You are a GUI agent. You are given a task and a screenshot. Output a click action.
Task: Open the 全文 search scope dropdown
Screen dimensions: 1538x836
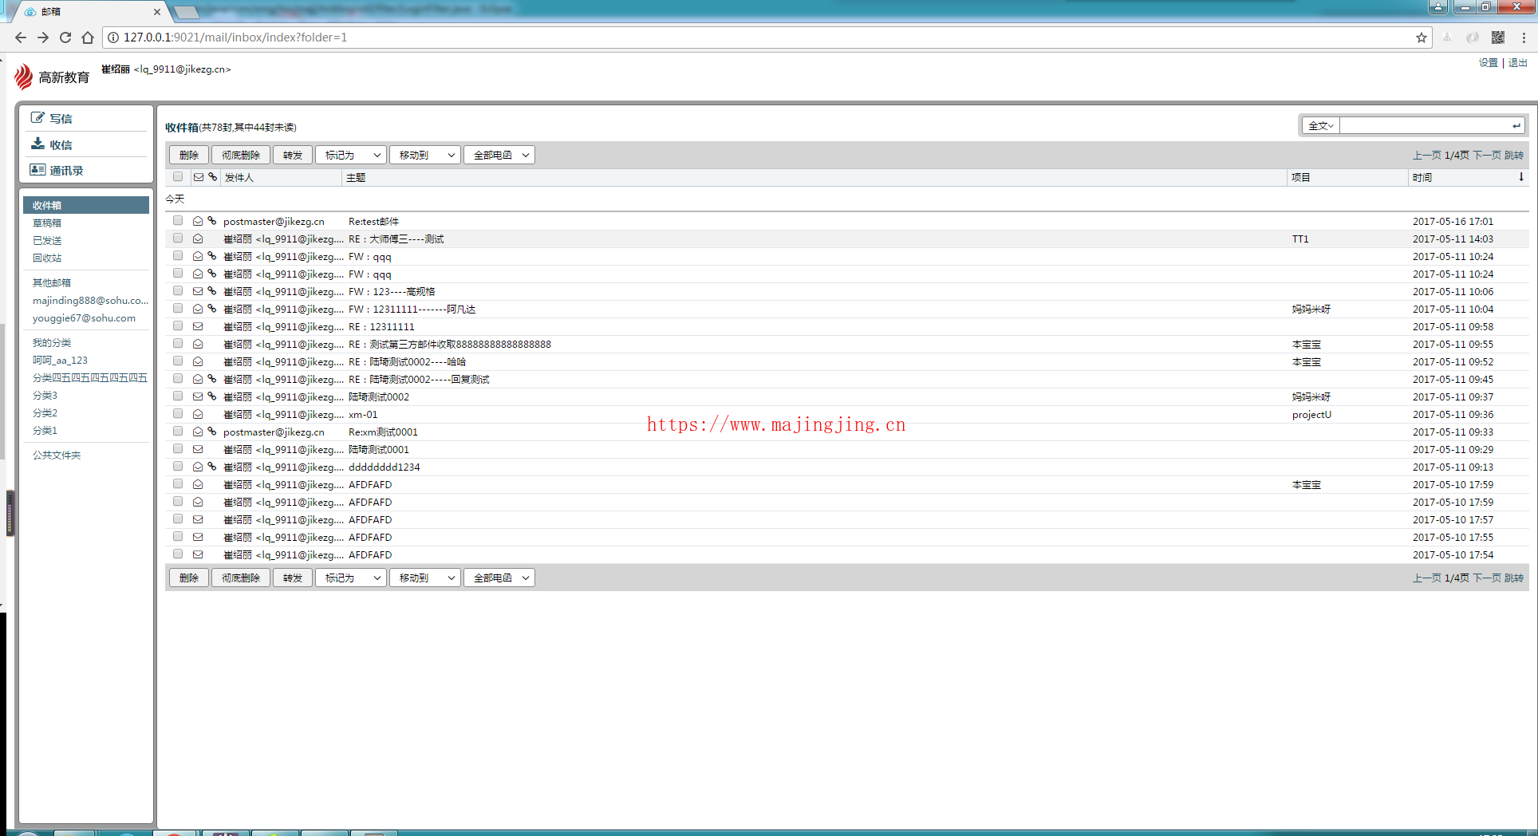click(x=1321, y=126)
